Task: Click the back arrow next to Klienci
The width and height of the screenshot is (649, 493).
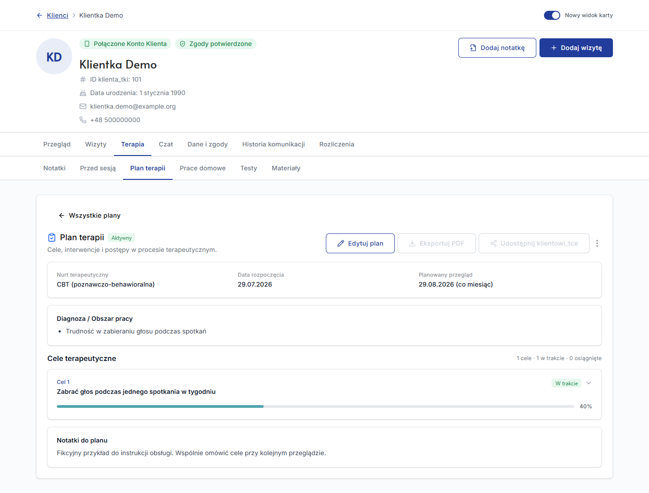Action: (40, 15)
